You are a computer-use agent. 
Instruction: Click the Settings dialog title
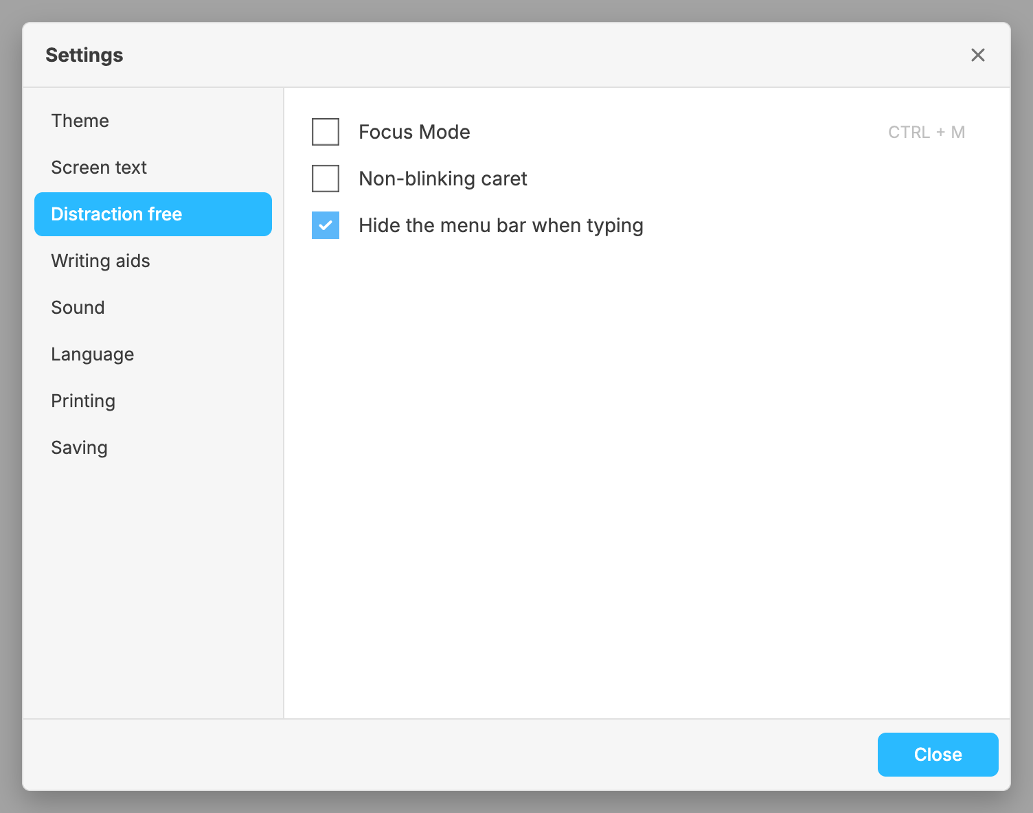pos(84,55)
